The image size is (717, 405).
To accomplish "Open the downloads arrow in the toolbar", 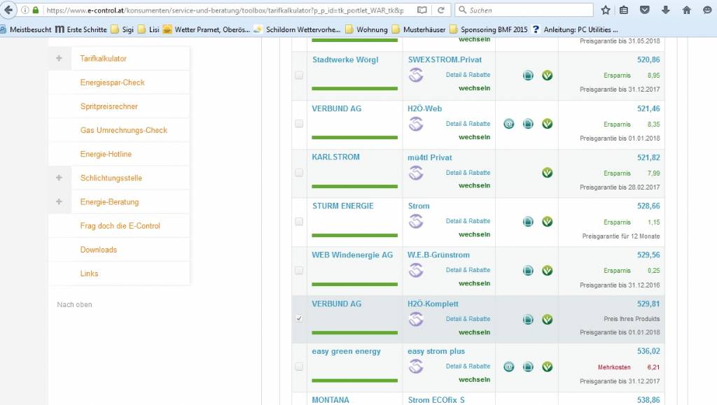I will [x=666, y=10].
